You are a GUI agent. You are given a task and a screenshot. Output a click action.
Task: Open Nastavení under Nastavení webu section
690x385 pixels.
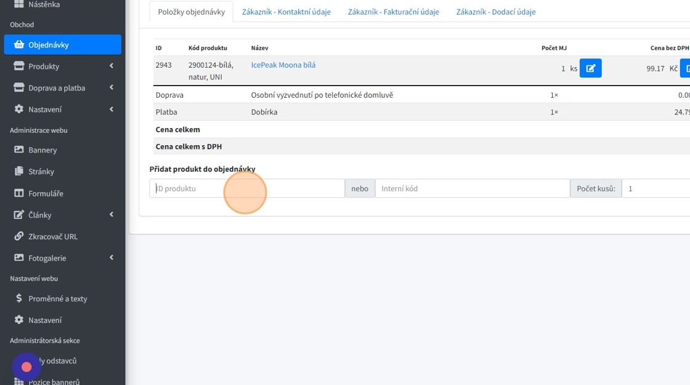45,320
